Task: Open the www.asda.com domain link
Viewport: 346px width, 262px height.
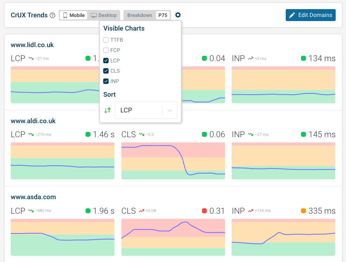Action: coord(33,197)
